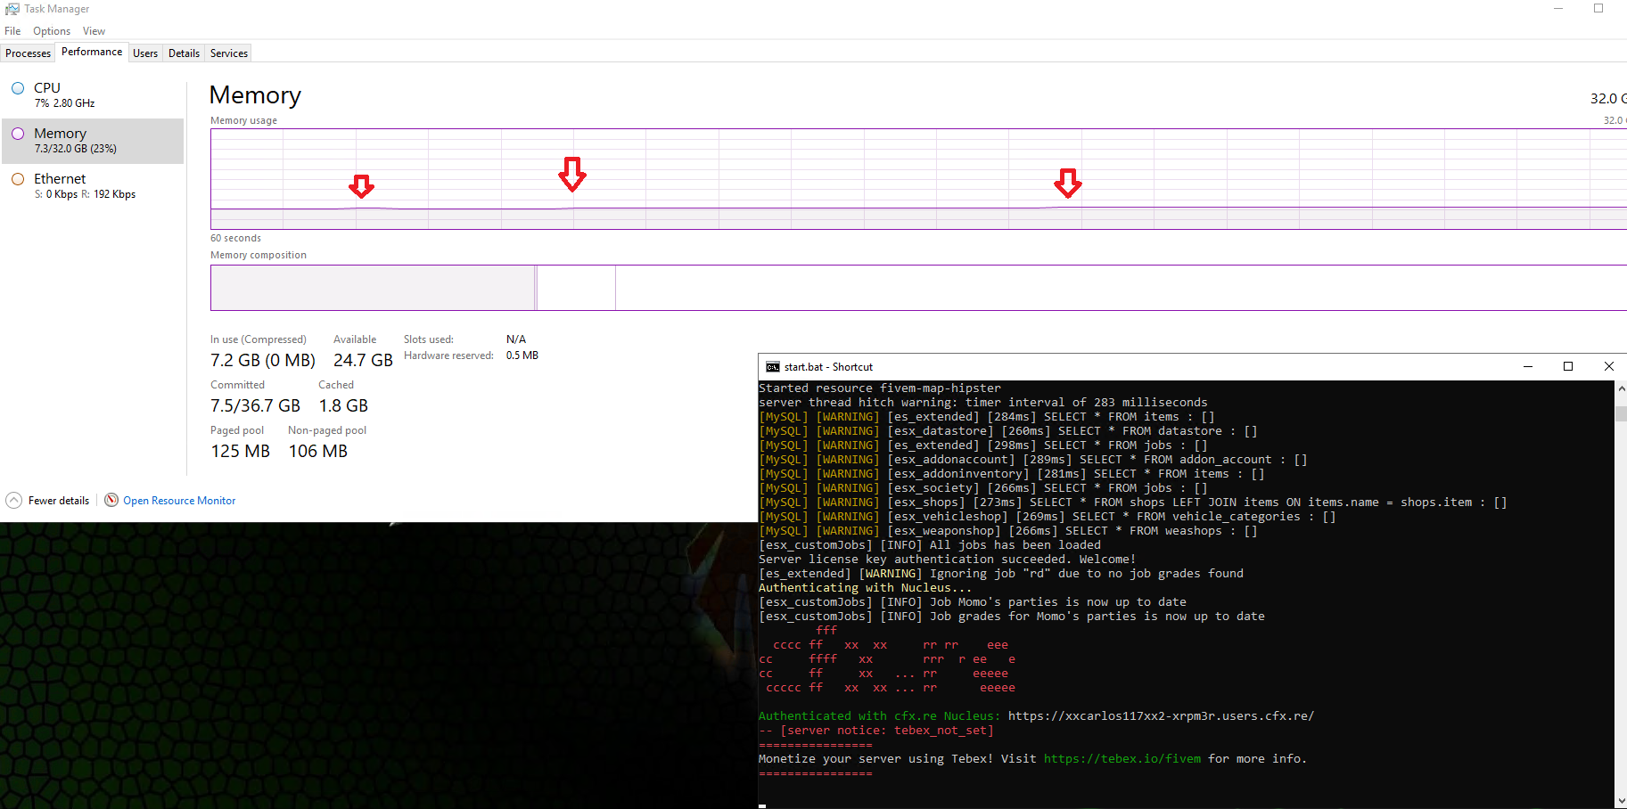
Task: Select the Performance tab
Action: point(92,52)
